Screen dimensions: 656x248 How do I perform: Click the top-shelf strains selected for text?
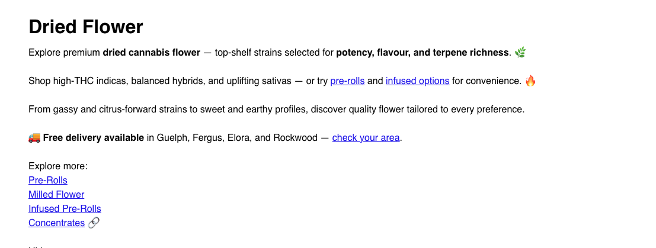(274, 53)
